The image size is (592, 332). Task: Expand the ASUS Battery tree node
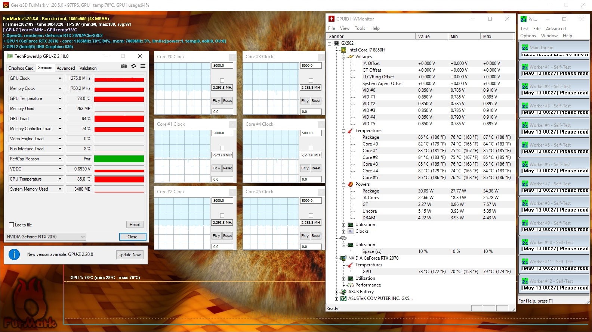pyautogui.click(x=336, y=292)
